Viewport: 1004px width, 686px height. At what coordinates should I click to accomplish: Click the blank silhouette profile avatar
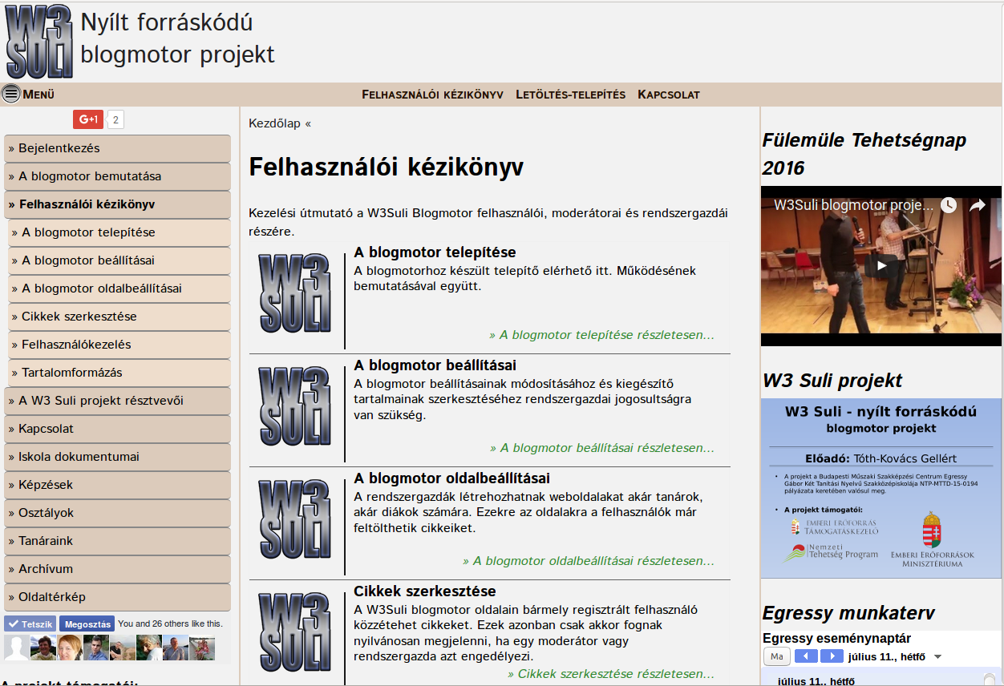click(x=16, y=648)
